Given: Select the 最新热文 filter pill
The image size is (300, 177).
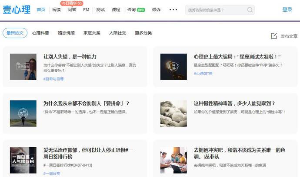Looking at the screenshot, I should (15, 33).
